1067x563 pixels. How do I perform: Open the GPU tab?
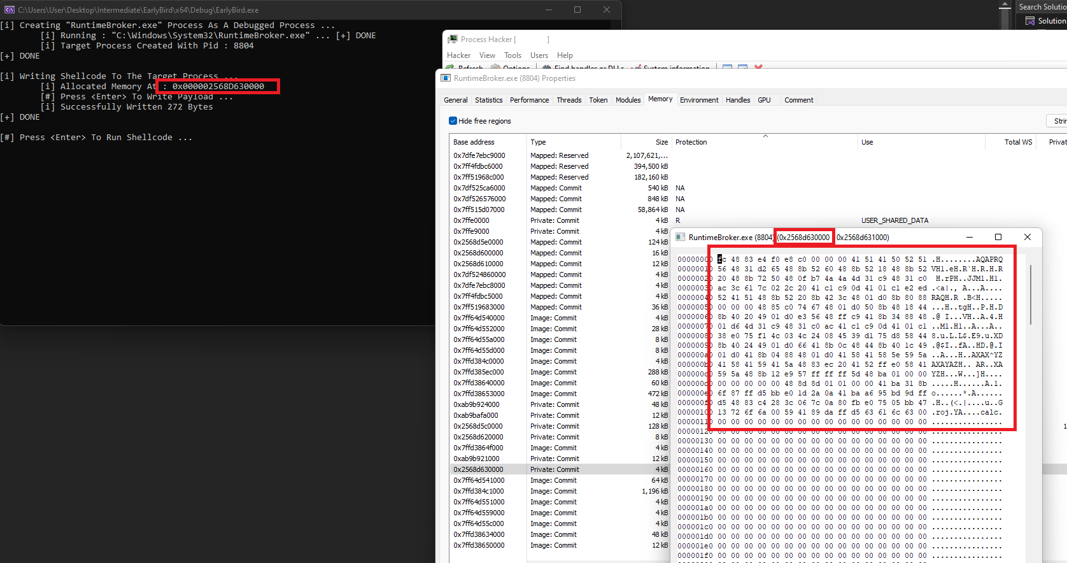pyautogui.click(x=764, y=100)
